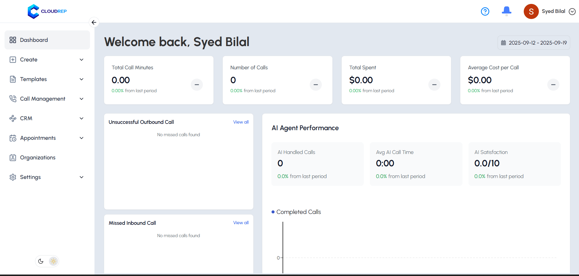Open Appointments via its calendar icon

13,138
